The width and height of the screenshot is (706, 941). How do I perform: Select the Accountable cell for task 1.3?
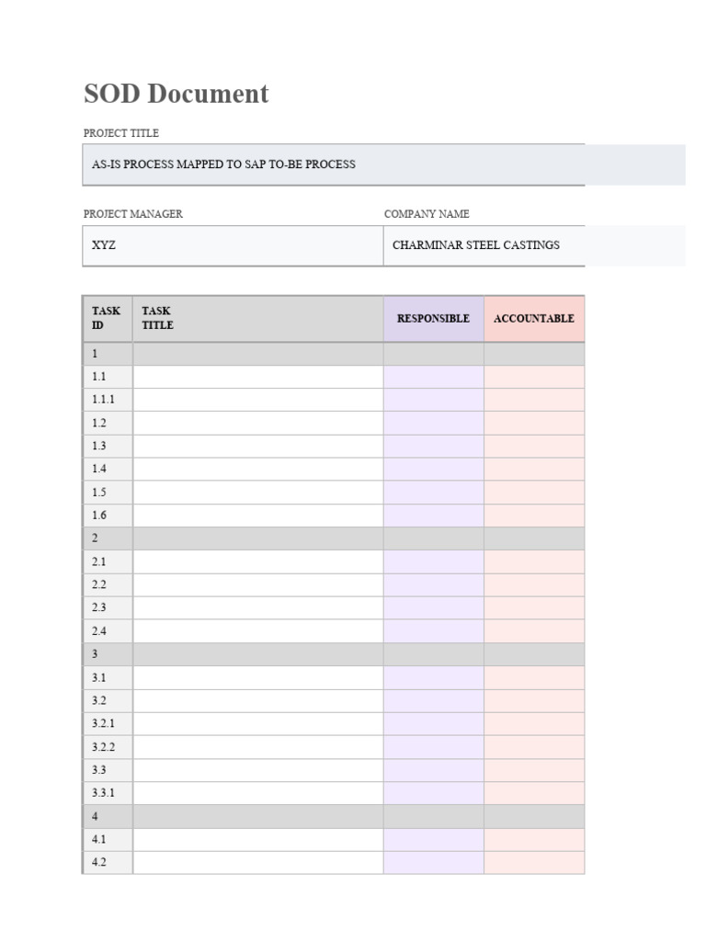(533, 446)
